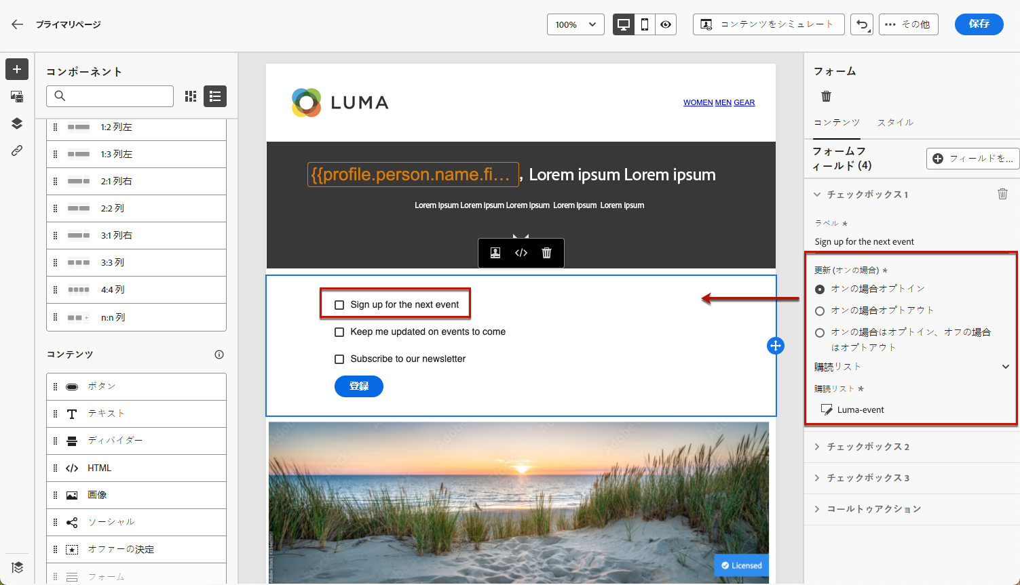1020x585 pixels.
Task: Click the blue move handle beside the form
Action: click(x=775, y=346)
